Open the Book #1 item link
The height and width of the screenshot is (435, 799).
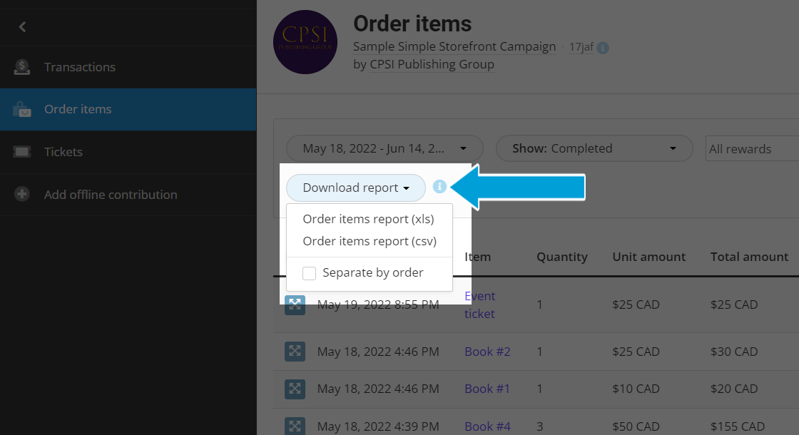coord(487,389)
